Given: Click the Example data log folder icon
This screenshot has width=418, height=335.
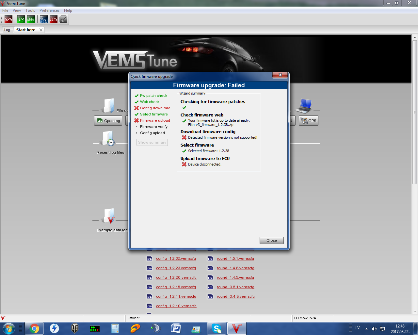Looking at the screenshot, I should pyautogui.click(x=109, y=216).
